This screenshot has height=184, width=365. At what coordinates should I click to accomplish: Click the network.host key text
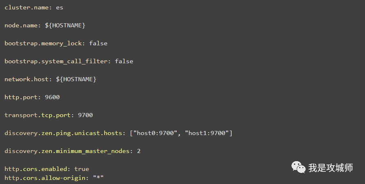pos(26,79)
